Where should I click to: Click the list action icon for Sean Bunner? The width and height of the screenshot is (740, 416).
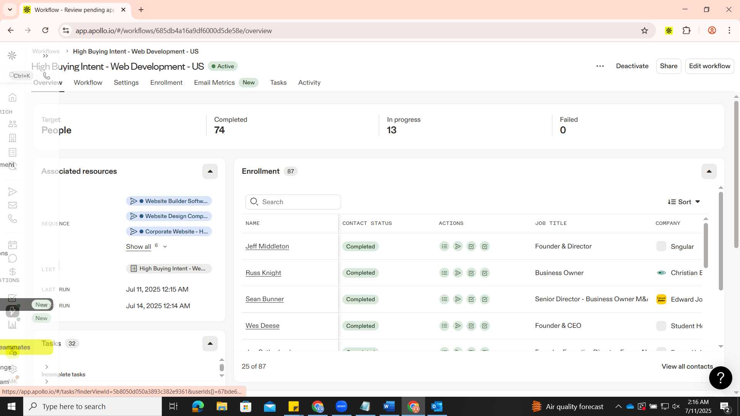click(x=444, y=299)
